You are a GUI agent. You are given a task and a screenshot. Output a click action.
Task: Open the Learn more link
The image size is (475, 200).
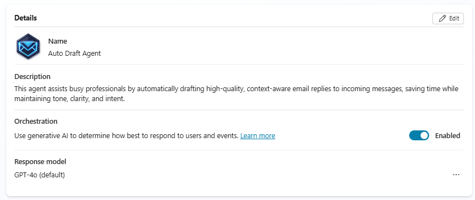[258, 136]
